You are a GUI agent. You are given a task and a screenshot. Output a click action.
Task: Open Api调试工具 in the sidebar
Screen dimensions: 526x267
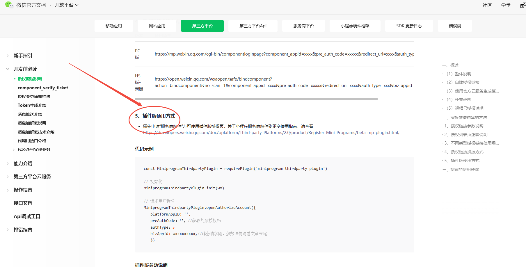(27, 216)
